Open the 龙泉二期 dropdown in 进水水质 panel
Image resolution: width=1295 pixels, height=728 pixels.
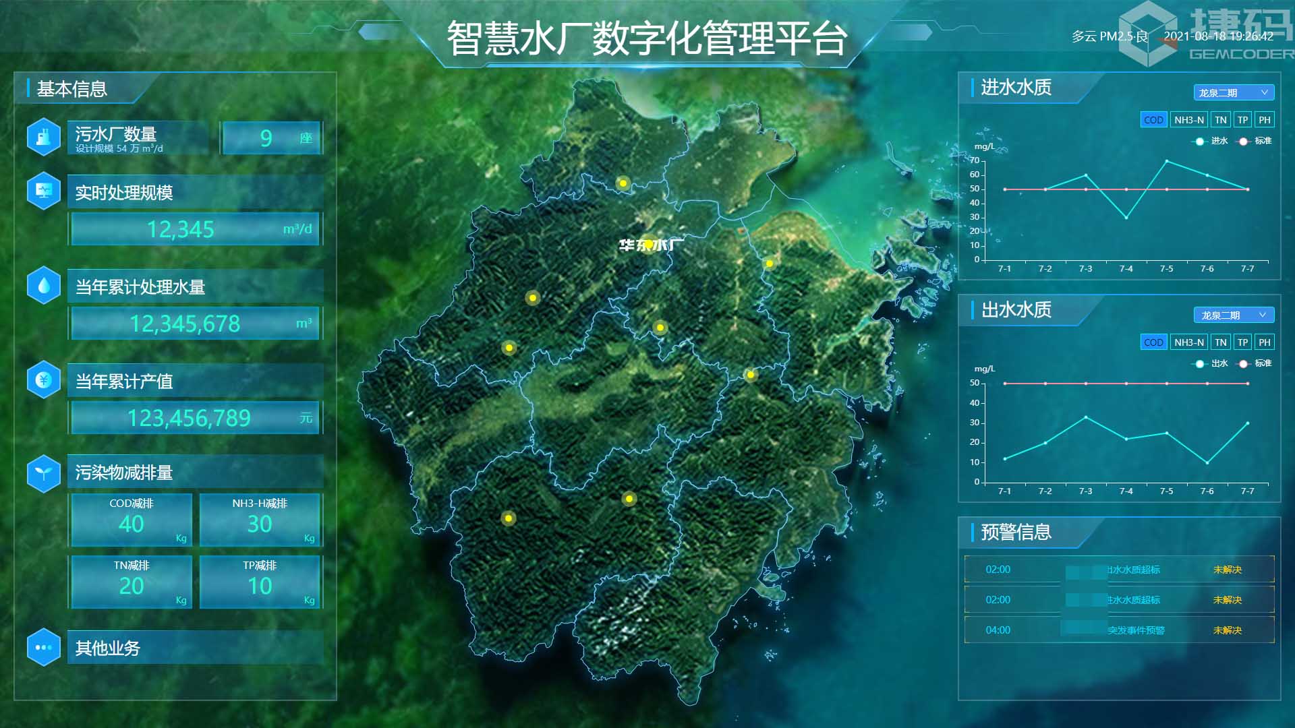[1234, 92]
